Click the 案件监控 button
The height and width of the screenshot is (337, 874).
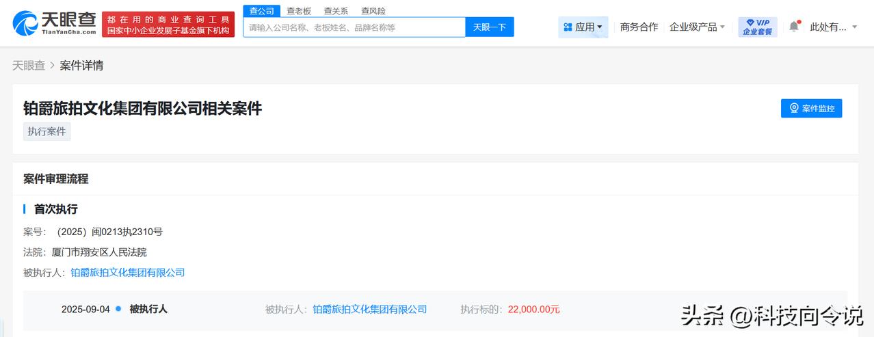click(811, 108)
